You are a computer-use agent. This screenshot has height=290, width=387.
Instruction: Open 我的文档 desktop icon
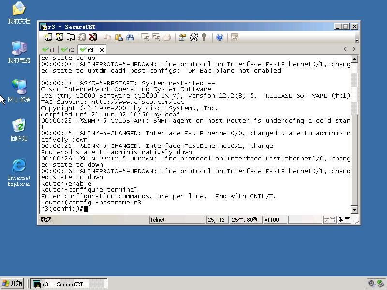(19, 13)
